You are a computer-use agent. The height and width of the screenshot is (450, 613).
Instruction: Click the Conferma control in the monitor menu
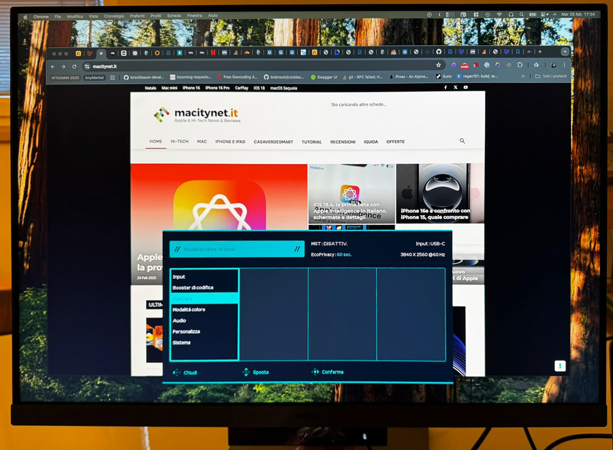coord(328,372)
